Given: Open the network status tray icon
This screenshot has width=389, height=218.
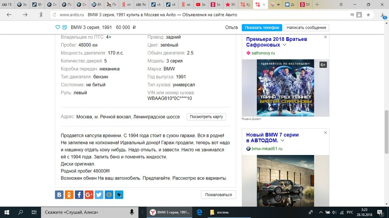Looking at the screenshot, I should [x=342, y=212].
